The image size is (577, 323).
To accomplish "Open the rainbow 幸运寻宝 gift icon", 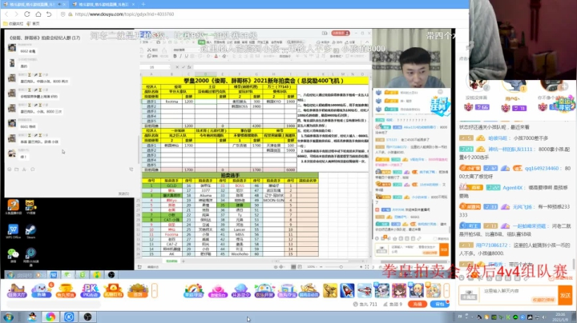I will [x=194, y=290].
